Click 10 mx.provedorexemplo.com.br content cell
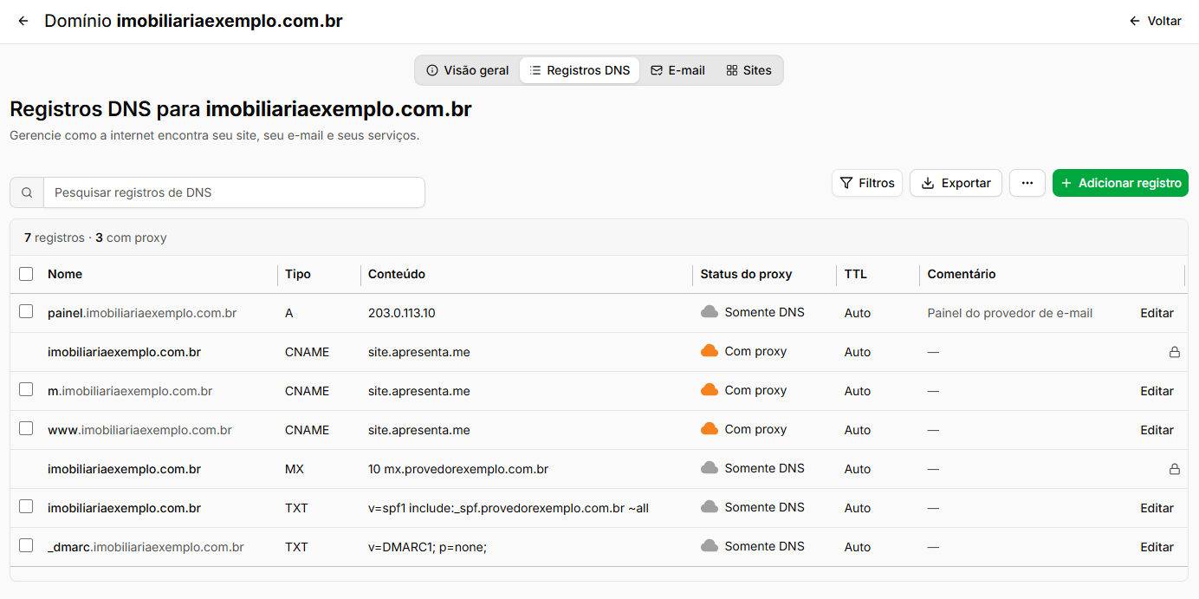Viewport: 1199px width, 599px height. (x=458, y=469)
